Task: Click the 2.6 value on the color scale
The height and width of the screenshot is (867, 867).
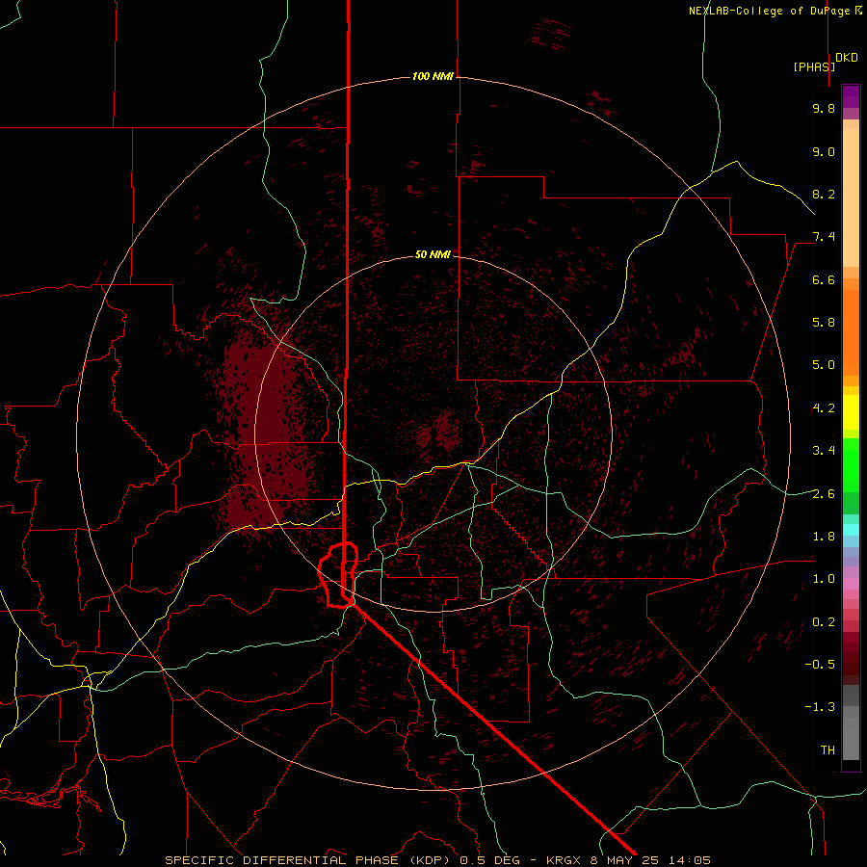Action: tap(824, 494)
